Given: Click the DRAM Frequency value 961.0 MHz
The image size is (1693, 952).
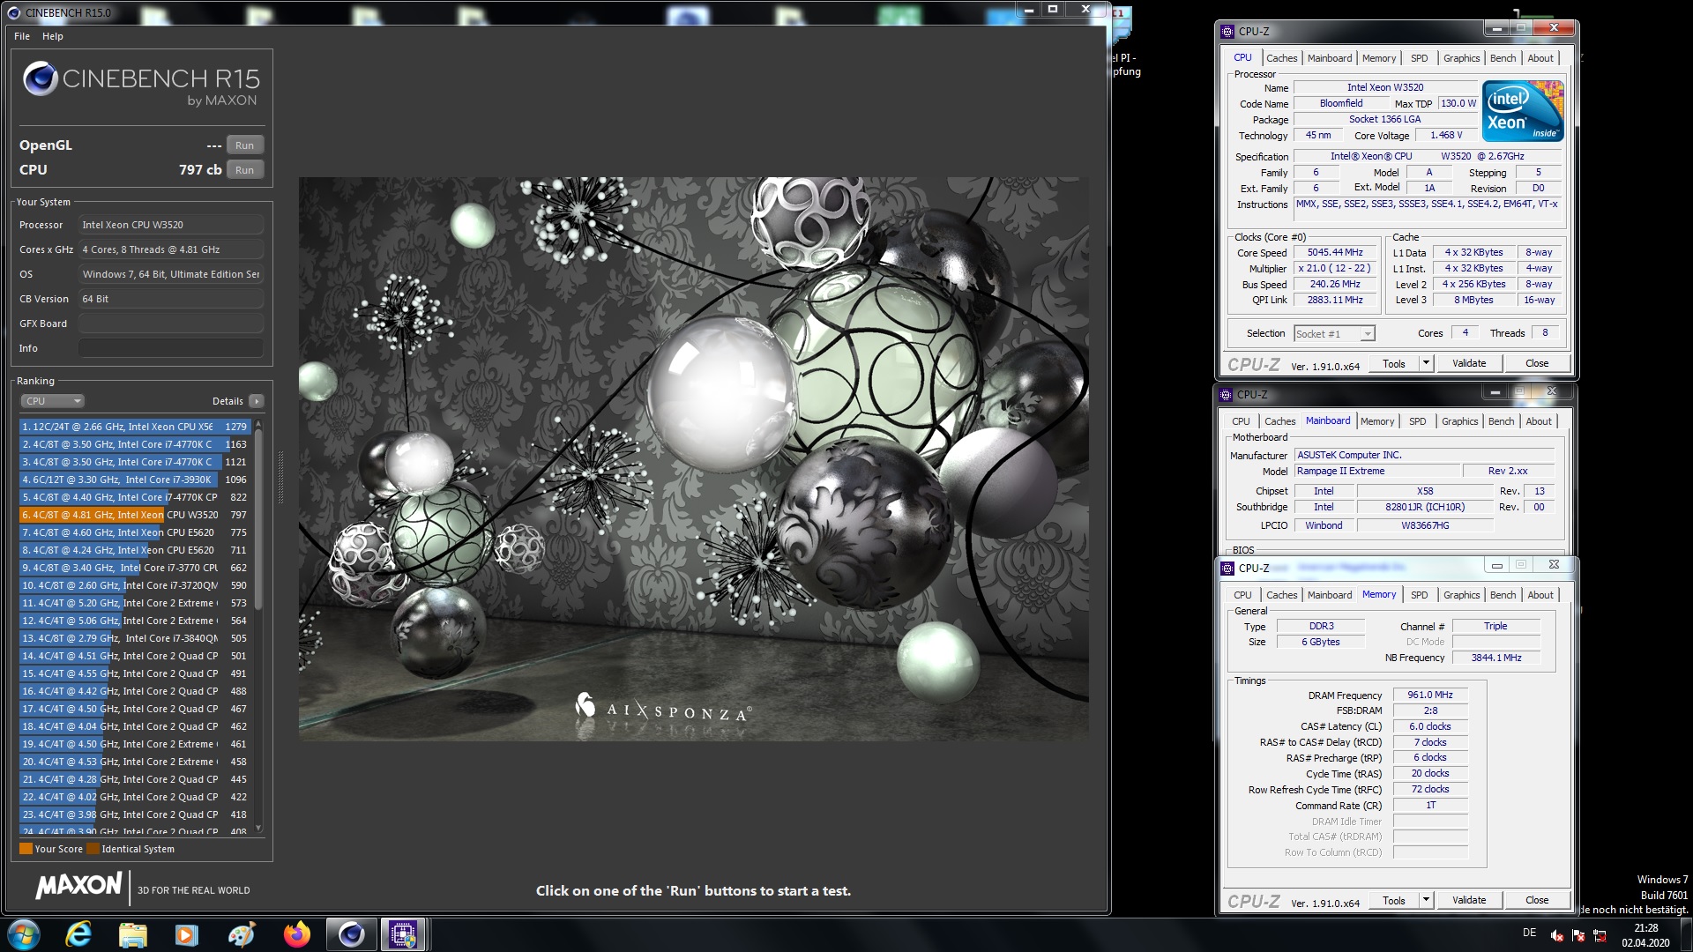Looking at the screenshot, I should (x=1430, y=695).
